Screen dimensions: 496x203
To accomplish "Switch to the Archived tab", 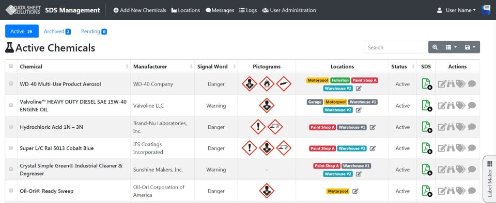I will (x=57, y=31).
